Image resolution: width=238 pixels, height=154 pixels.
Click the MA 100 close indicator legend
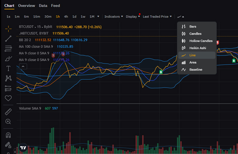point(36,47)
